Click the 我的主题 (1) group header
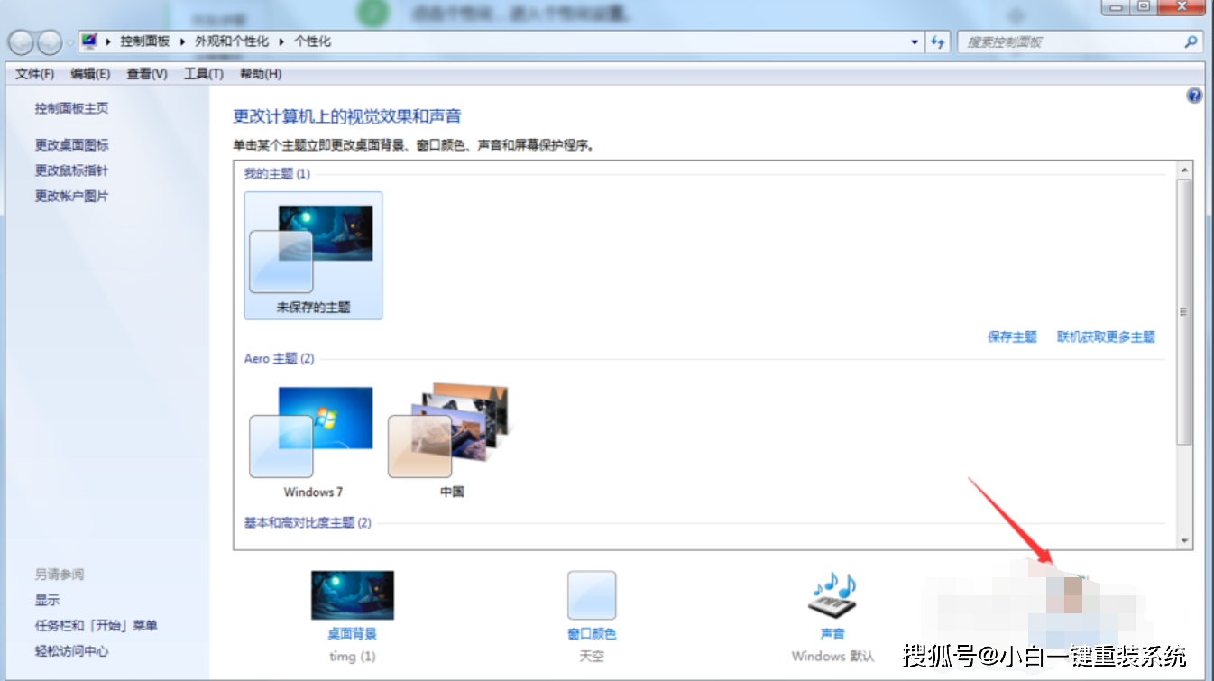1214x681 pixels. 277,174
